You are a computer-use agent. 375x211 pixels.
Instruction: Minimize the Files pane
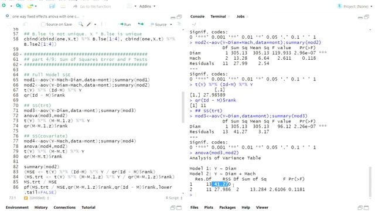[360, 208]
